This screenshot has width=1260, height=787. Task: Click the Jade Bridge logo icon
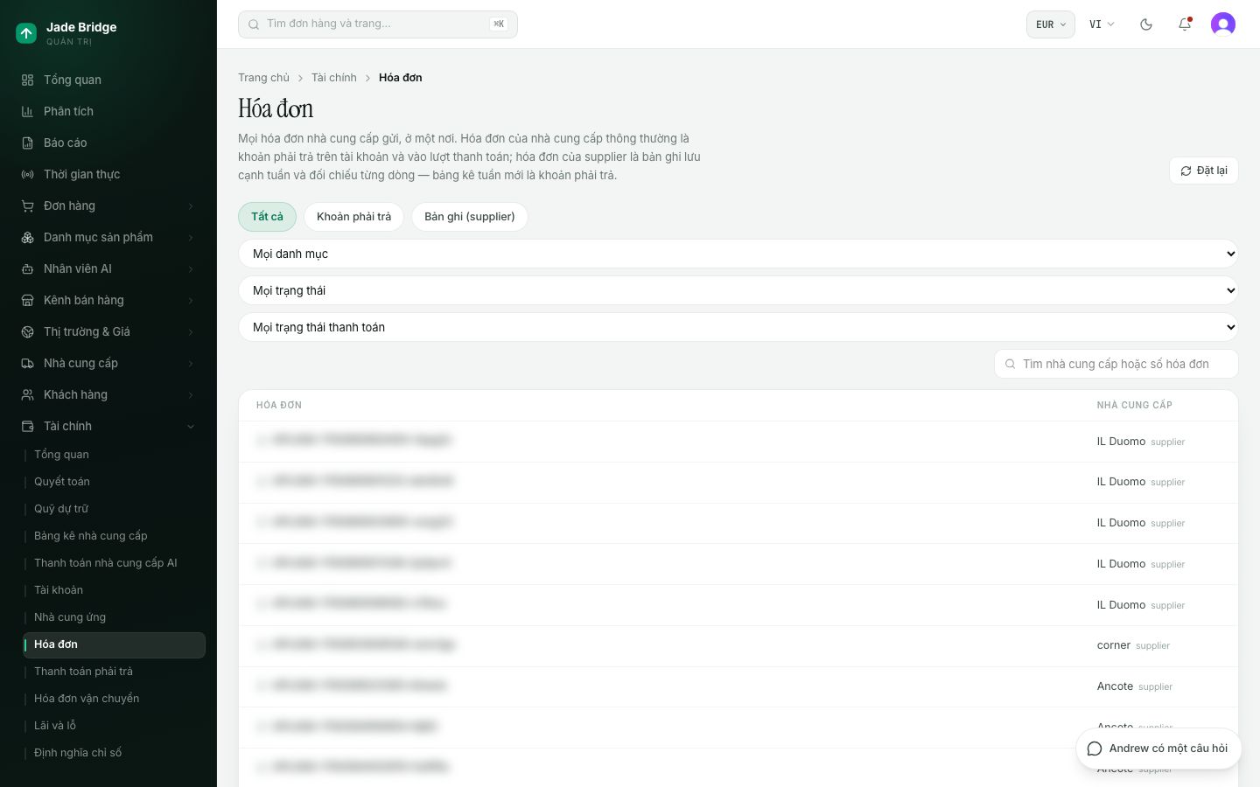26,33
